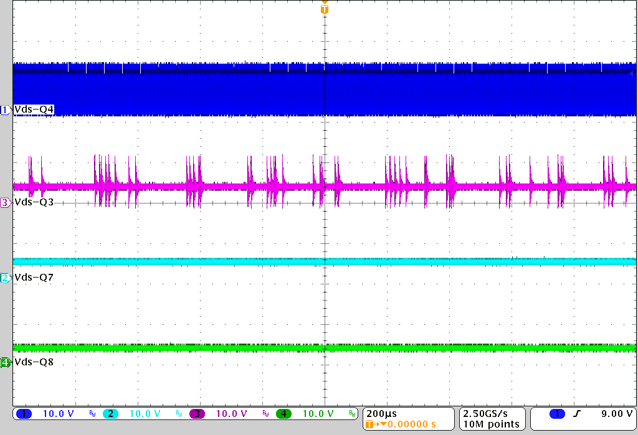This screenshot has width=638, height=435.
Task: Click the rising edge trigger slope icon
Action: [x=577, y=414]
